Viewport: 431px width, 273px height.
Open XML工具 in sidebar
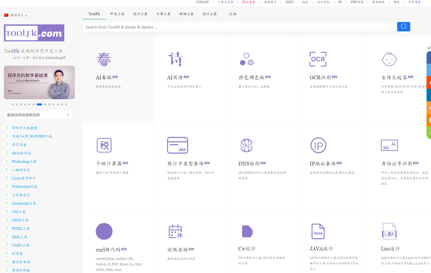pyautogui.click(x=19, y=237)
